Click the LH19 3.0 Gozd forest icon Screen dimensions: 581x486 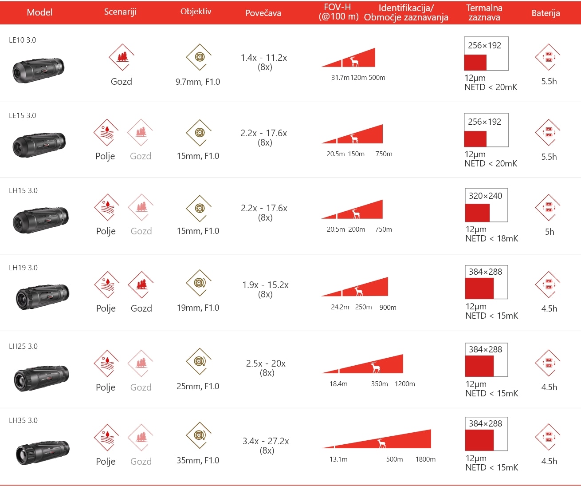tap(141, 284)
